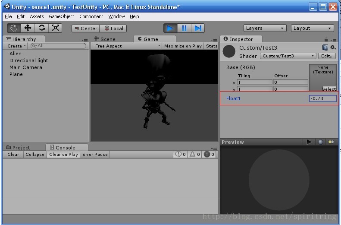Screen dimensions: 341x225
Task: Click the Offset x field
Action: (x=291, y=82)
